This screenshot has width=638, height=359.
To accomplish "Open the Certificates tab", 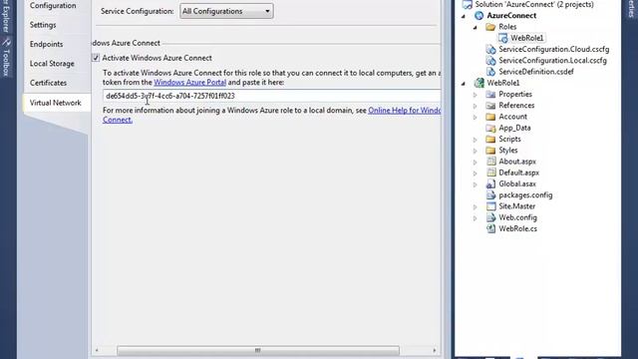I will click(x=48, y=83).
